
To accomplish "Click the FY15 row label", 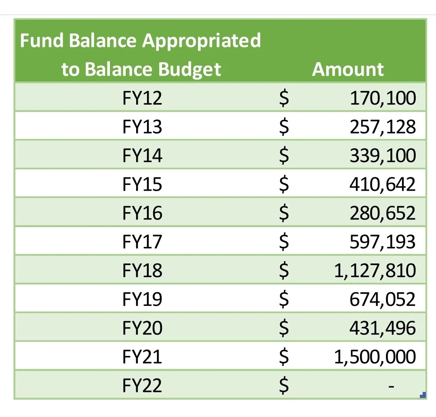I will (x=142, y=184).
